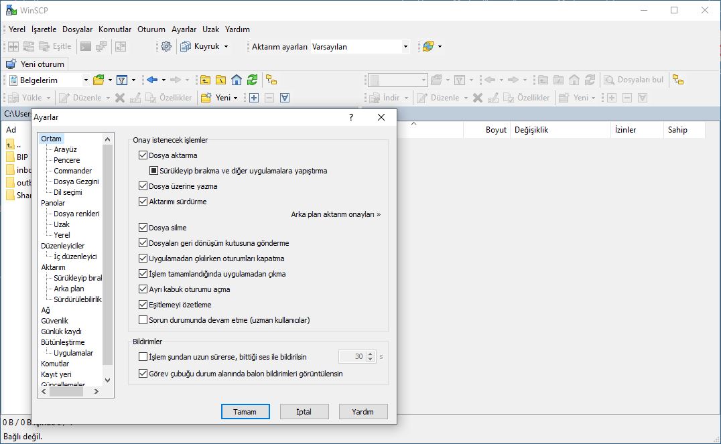Click the Dosyaları bul search icon

coord(609,80)
